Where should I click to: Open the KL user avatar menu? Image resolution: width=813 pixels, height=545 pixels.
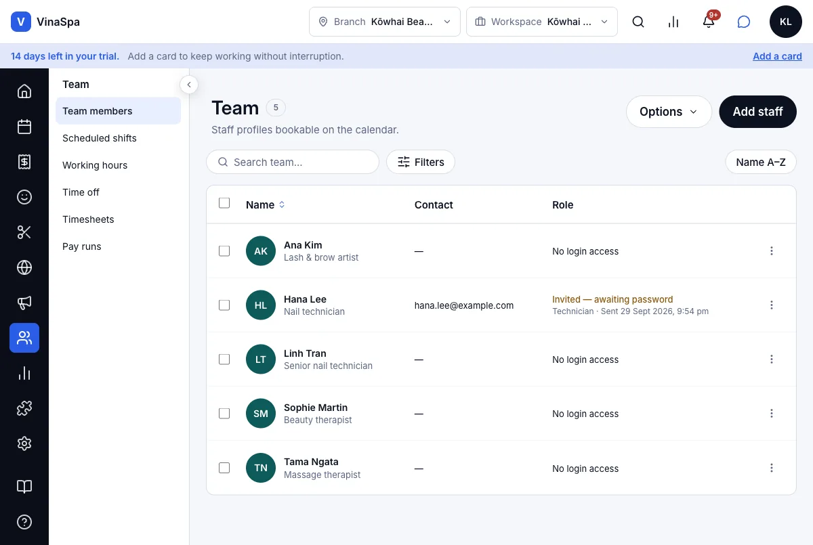tap(786, 22)
